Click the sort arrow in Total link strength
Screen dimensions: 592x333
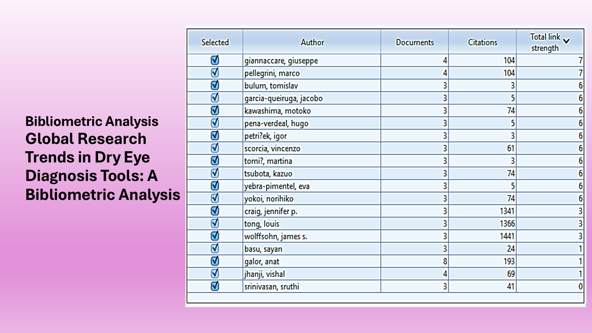coord(566,41)
